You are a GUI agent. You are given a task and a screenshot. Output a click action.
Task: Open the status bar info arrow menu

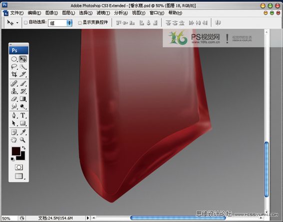(88, 218)
